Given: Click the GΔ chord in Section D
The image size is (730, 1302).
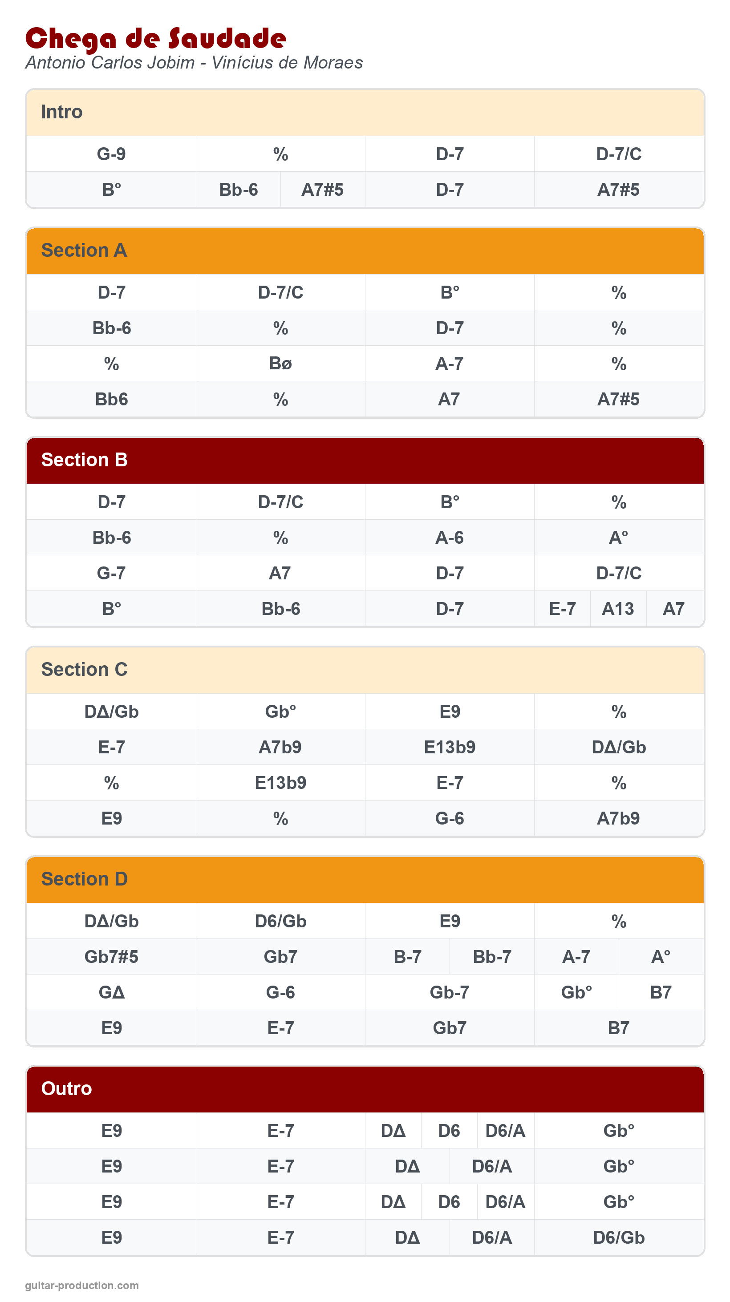Looking at the screenshot, I should click(111, 992).
